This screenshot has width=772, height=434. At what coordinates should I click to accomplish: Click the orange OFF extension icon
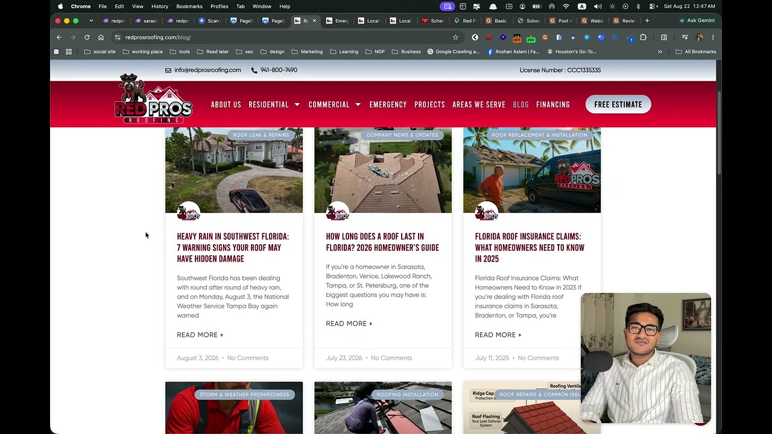click(517, 38)
